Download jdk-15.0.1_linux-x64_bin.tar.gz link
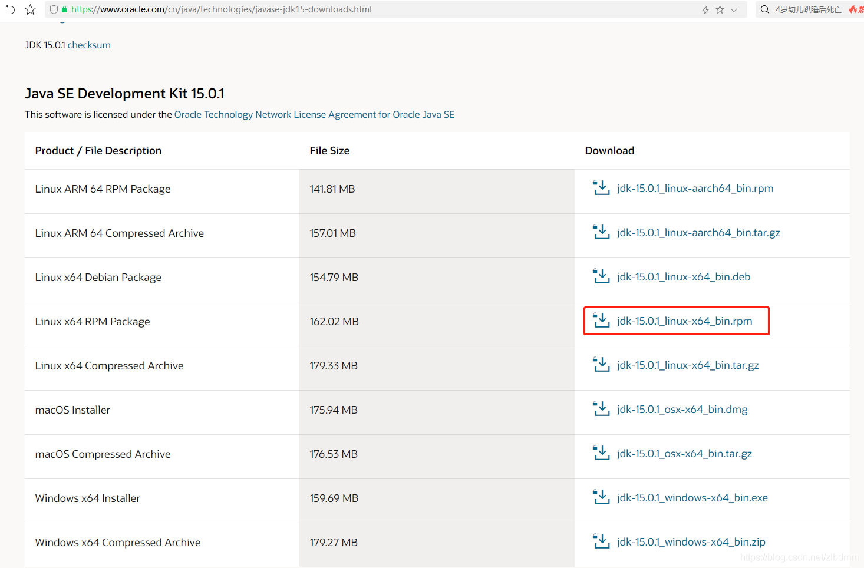Image resolution: width=864 pixels, height=568 pixels. click(688, 365)
